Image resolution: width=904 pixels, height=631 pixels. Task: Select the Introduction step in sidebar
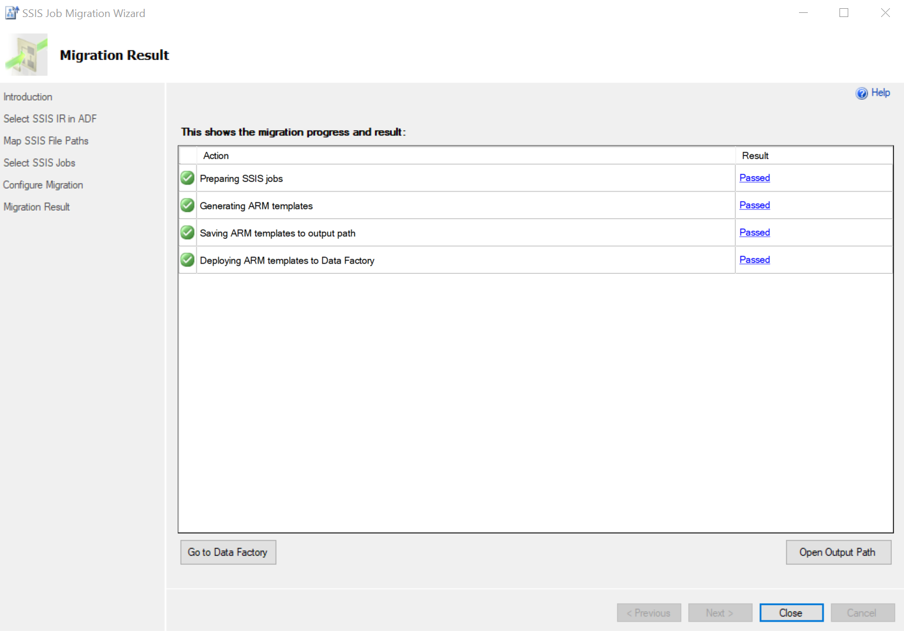[28, 97]
